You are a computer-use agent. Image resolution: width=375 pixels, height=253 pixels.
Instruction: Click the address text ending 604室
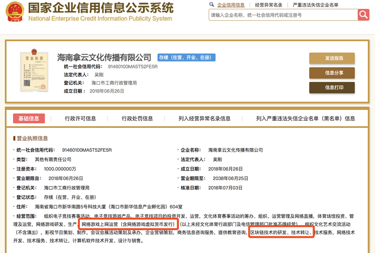pyautogui.click(x=109, y=207)
